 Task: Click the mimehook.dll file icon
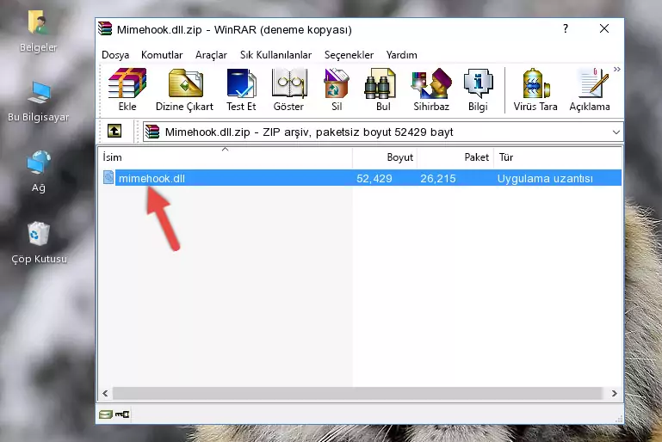tap(108, 177)
